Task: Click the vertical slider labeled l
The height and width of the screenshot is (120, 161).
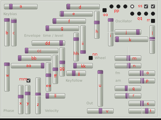Action: point(152,40)
